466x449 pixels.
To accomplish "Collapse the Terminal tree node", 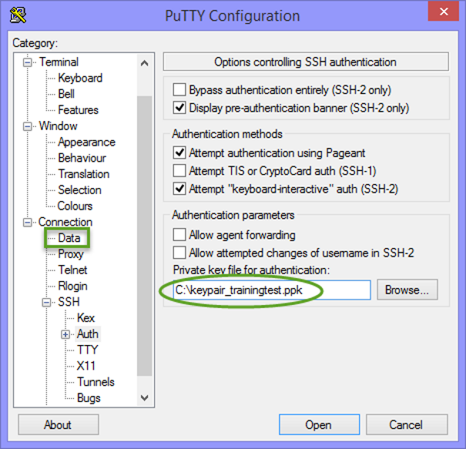I will (x=27, y=62).
